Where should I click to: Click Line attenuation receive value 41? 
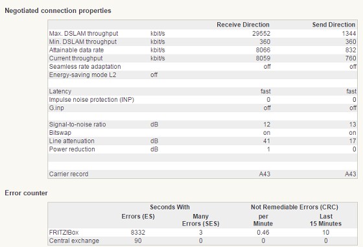(266, 141)
